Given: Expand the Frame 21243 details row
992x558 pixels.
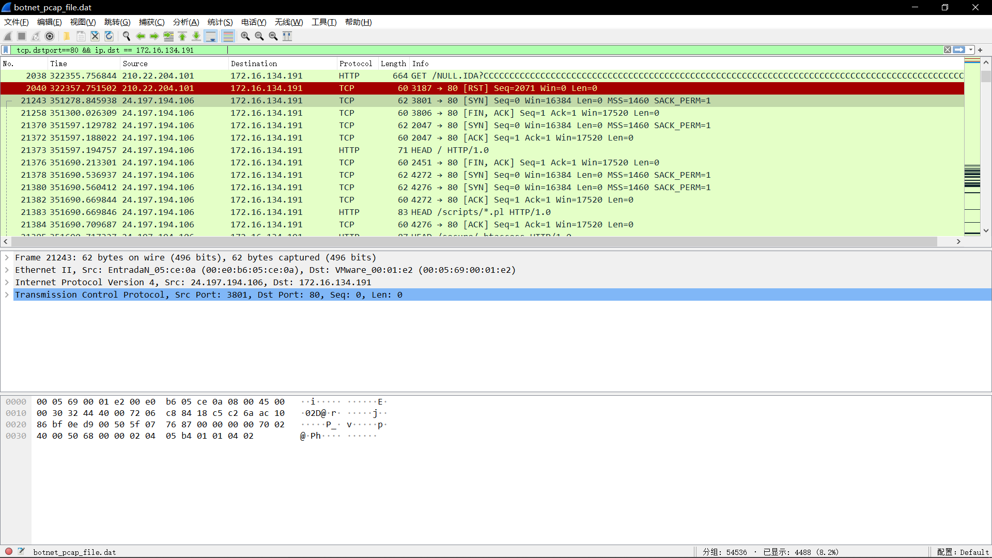Looking at the screenshot, I should (x=7, y=257).
